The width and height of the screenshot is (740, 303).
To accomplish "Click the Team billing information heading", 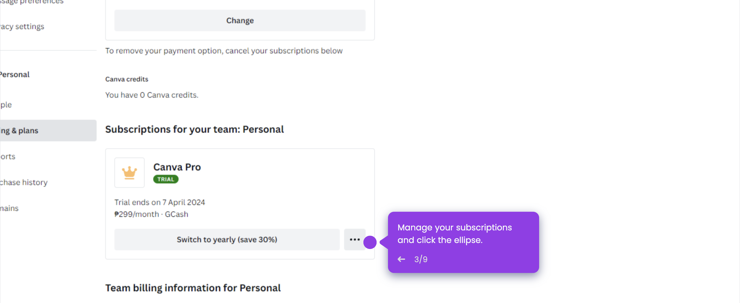I will 192,288.
